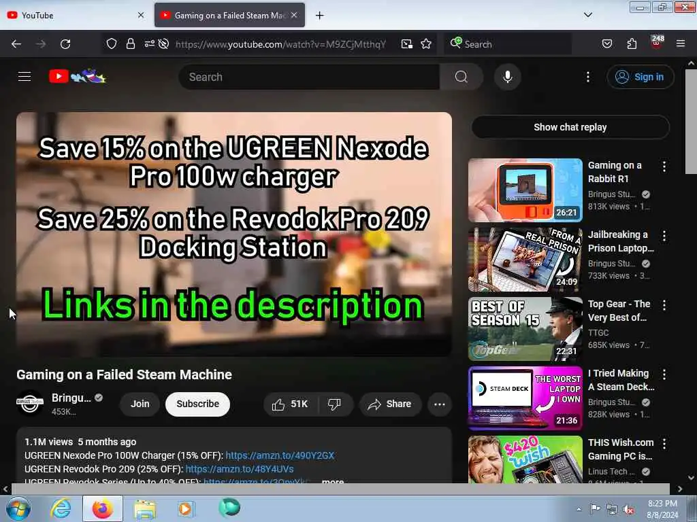Close the YouTube tab
The width and height of the screenshot is (697, 522).
(x=141, y=15)
